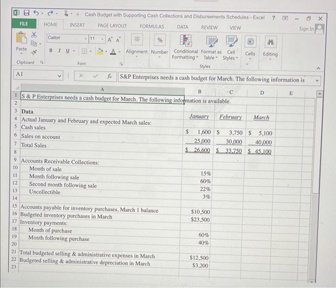Screen dimensions: 336x288
Task: Click the Paste clipboard icon
Action: [21, 38]
